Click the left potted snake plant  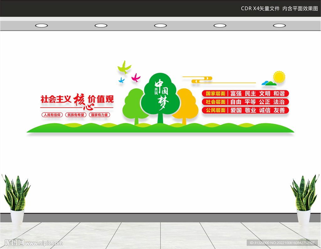tap(16, 199)
